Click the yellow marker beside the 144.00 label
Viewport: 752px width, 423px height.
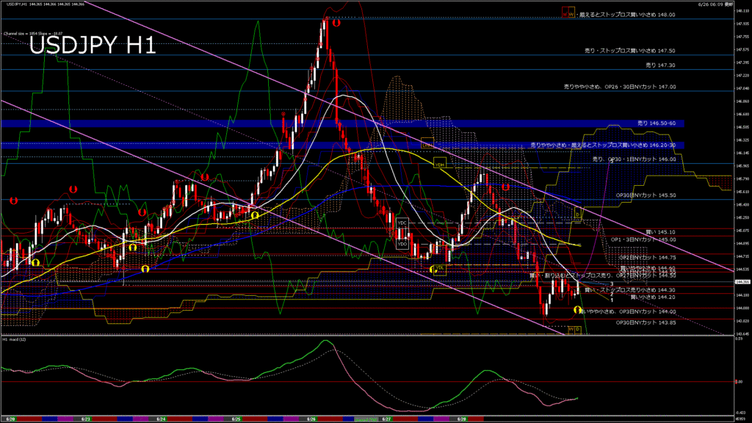coord(578,310)
